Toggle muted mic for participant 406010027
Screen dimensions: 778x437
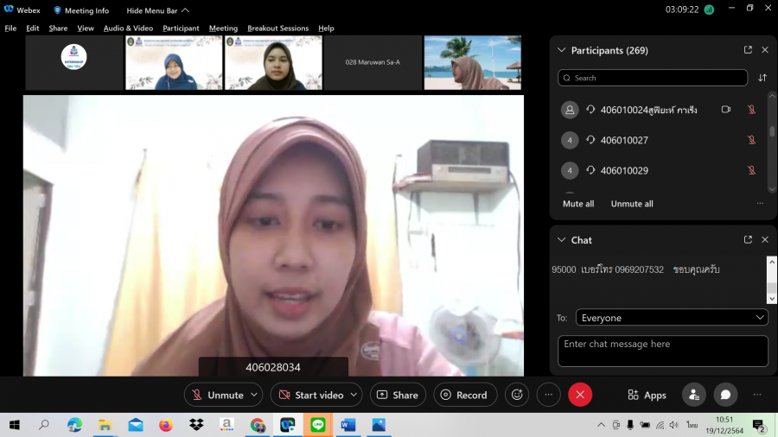(751, 140)
